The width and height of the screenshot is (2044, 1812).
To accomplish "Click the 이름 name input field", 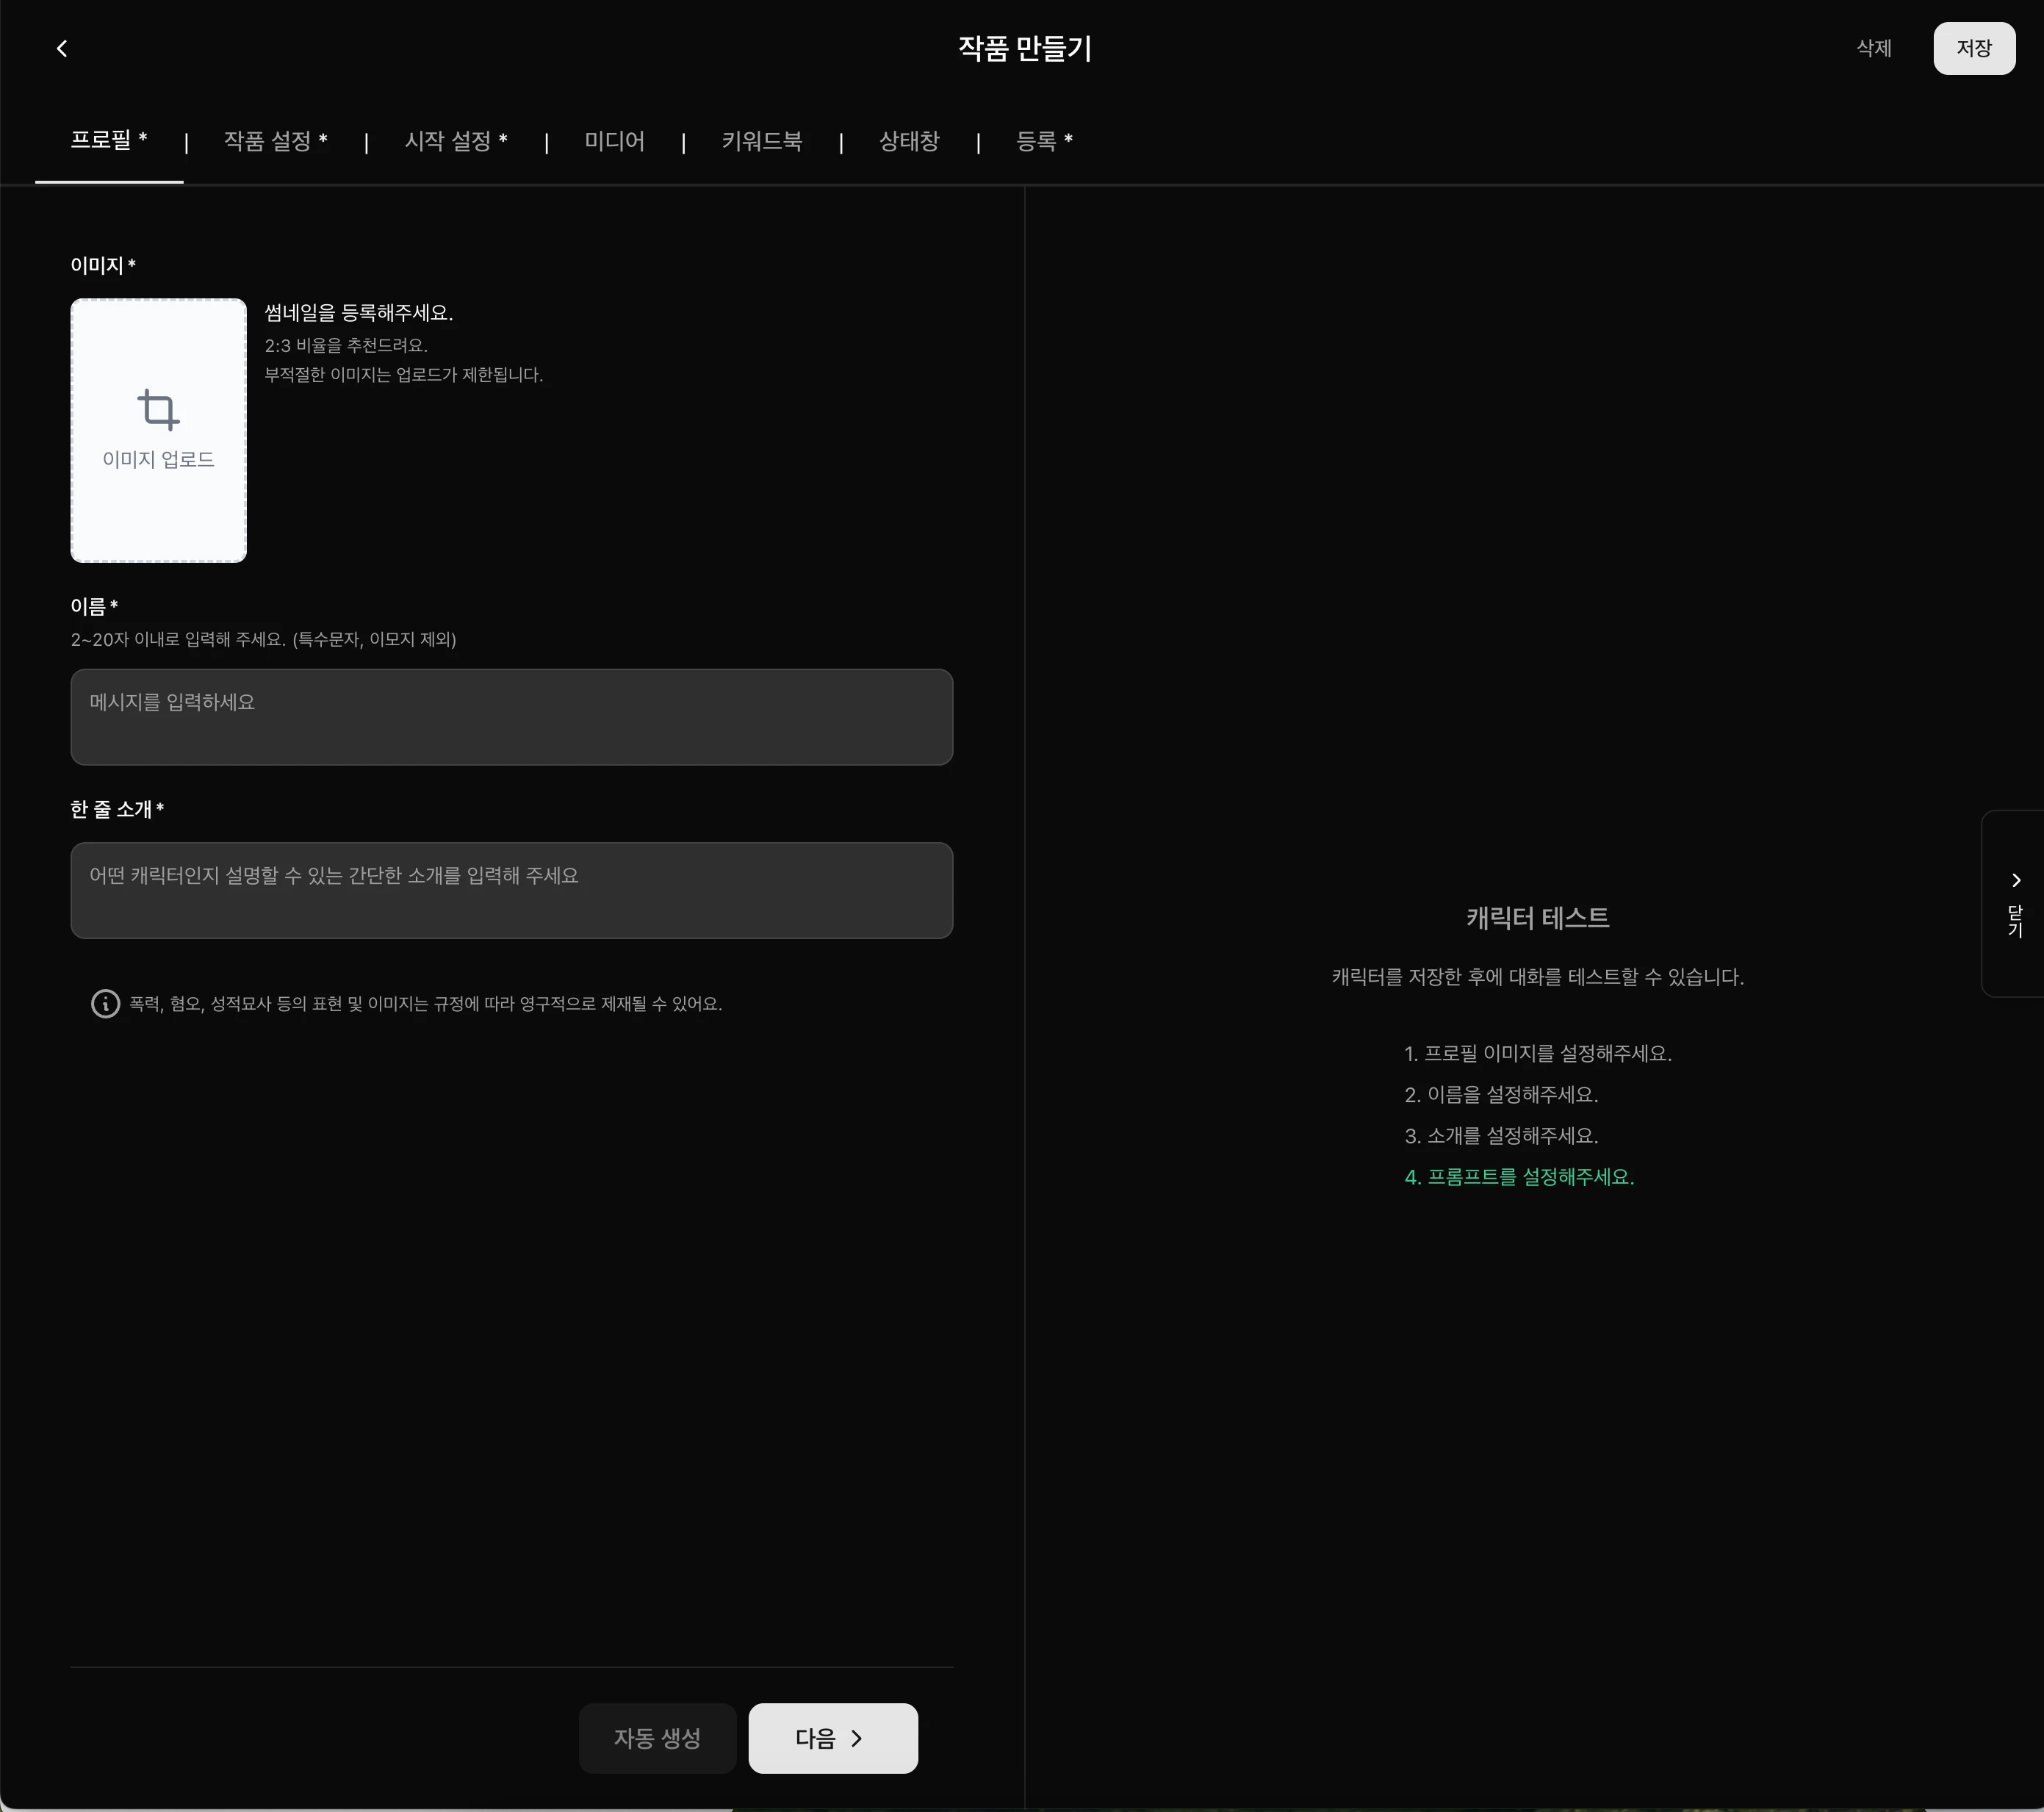I will (x=511, y=716).
